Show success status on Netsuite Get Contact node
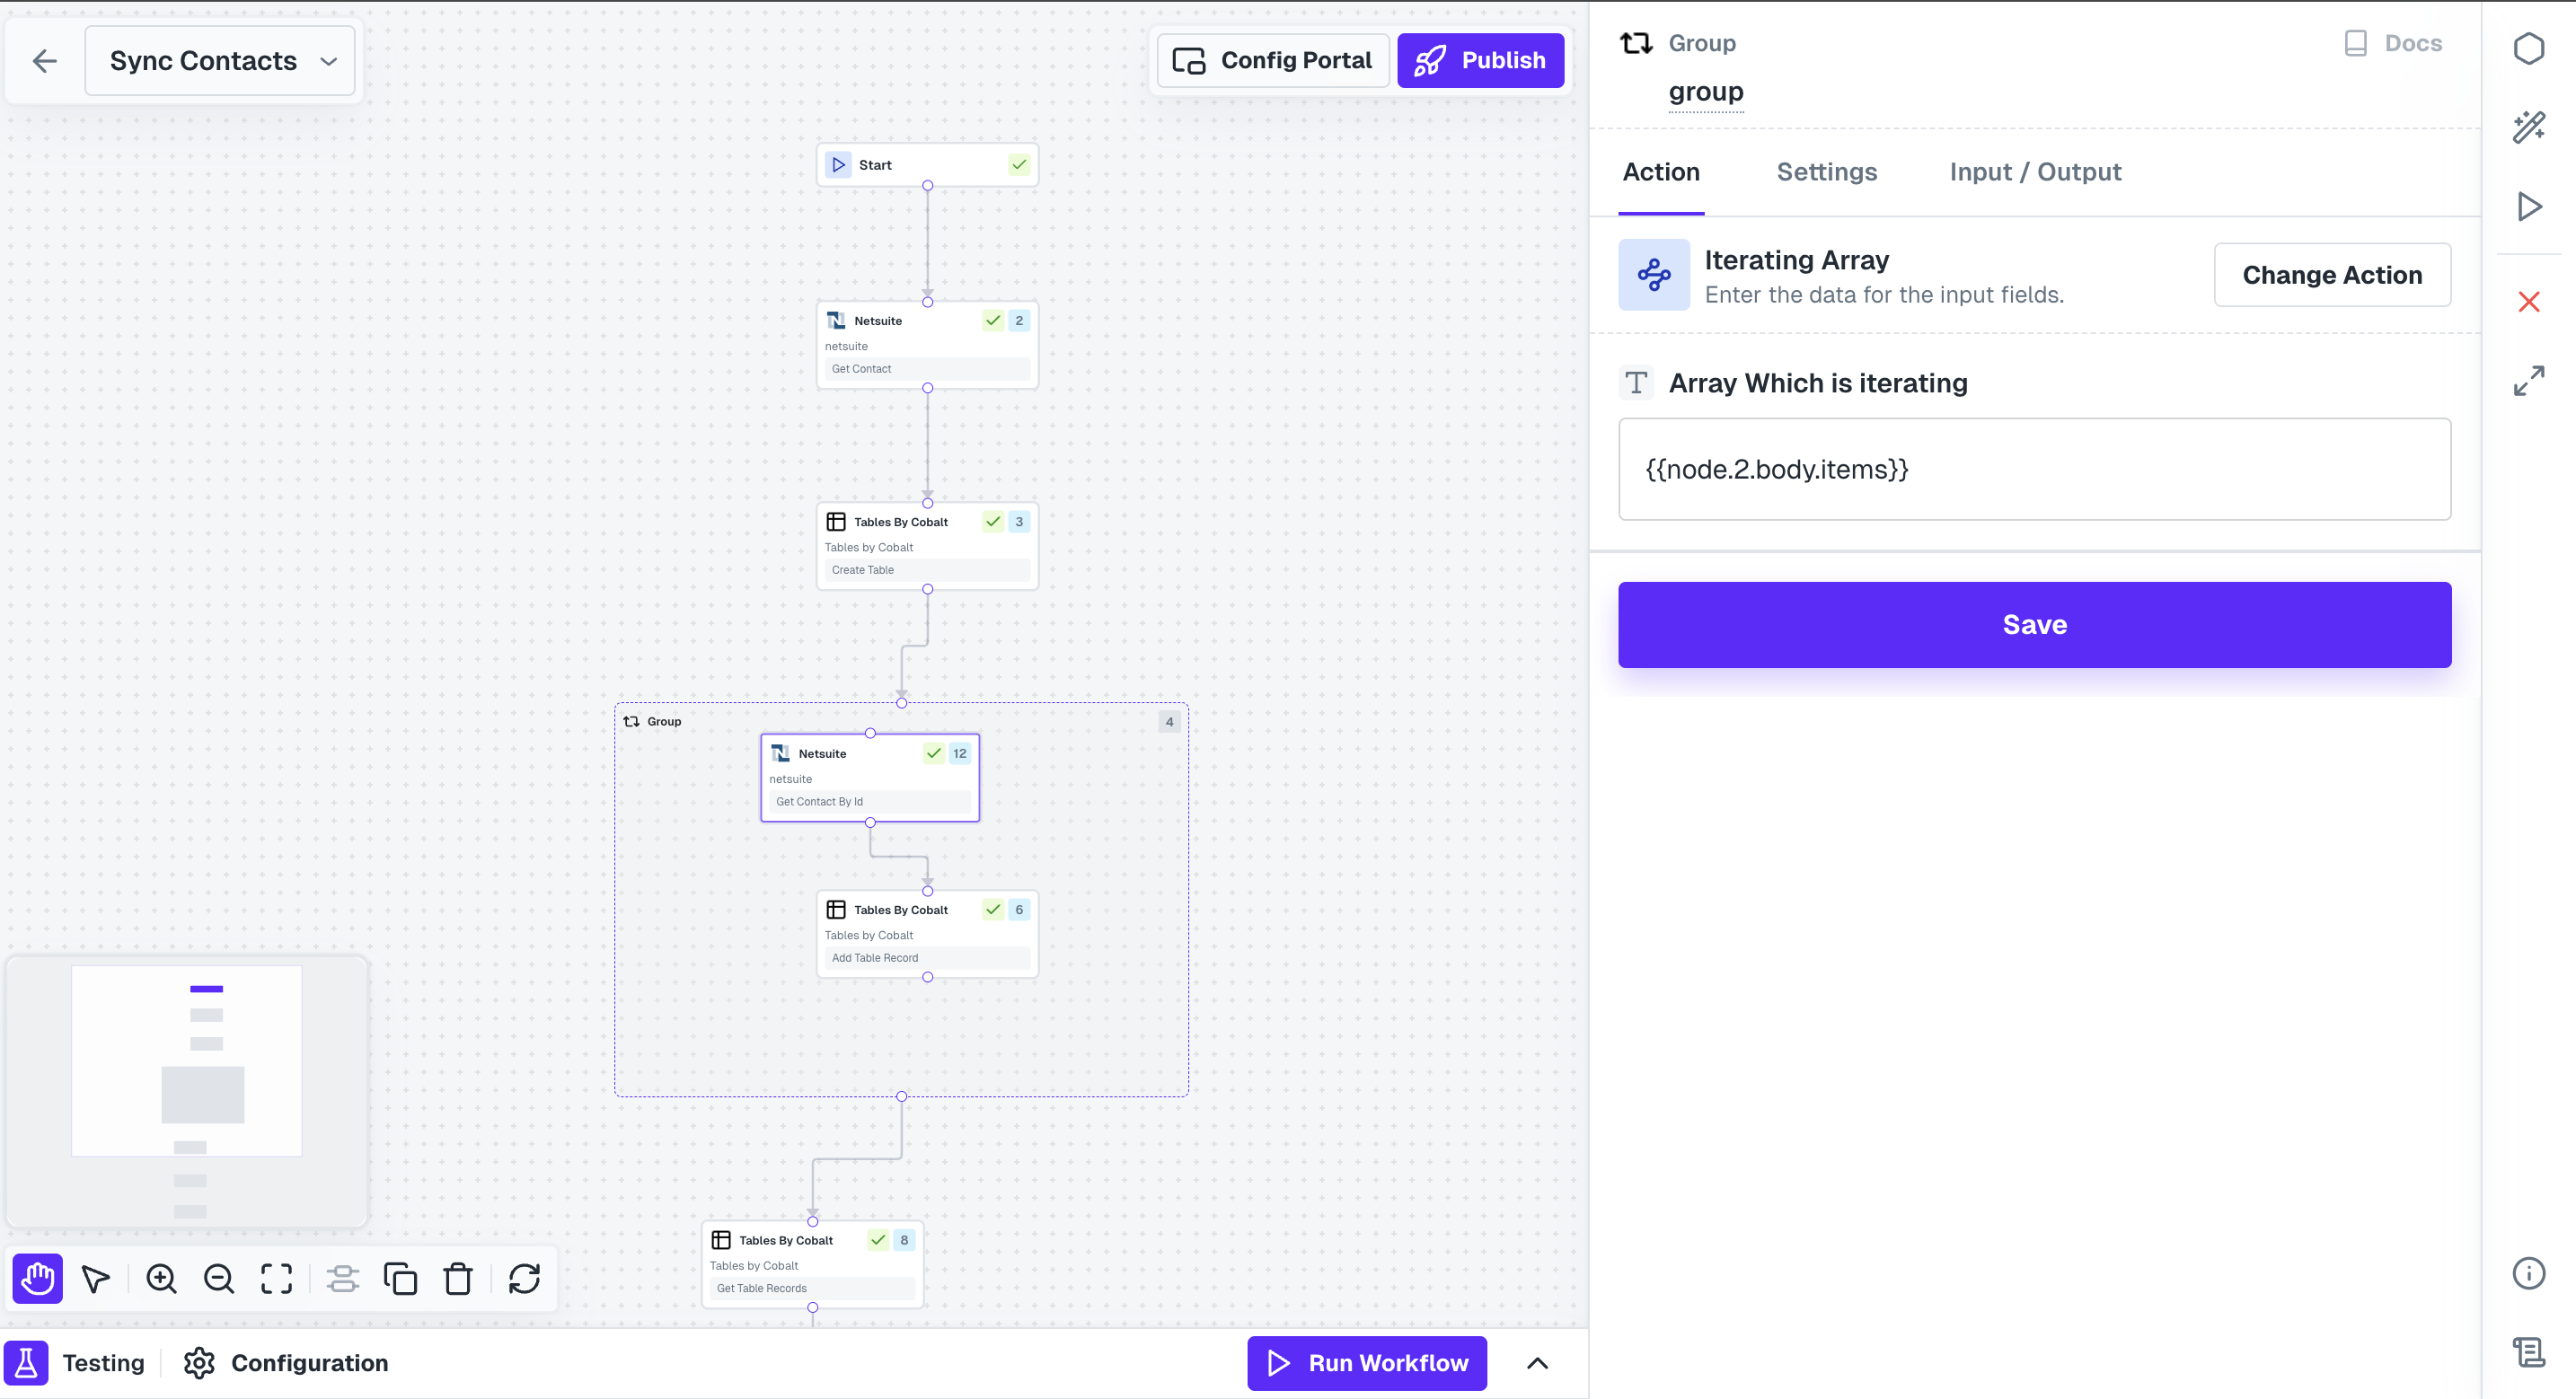Viewport: 2576px width, 1399px height. 992,320
